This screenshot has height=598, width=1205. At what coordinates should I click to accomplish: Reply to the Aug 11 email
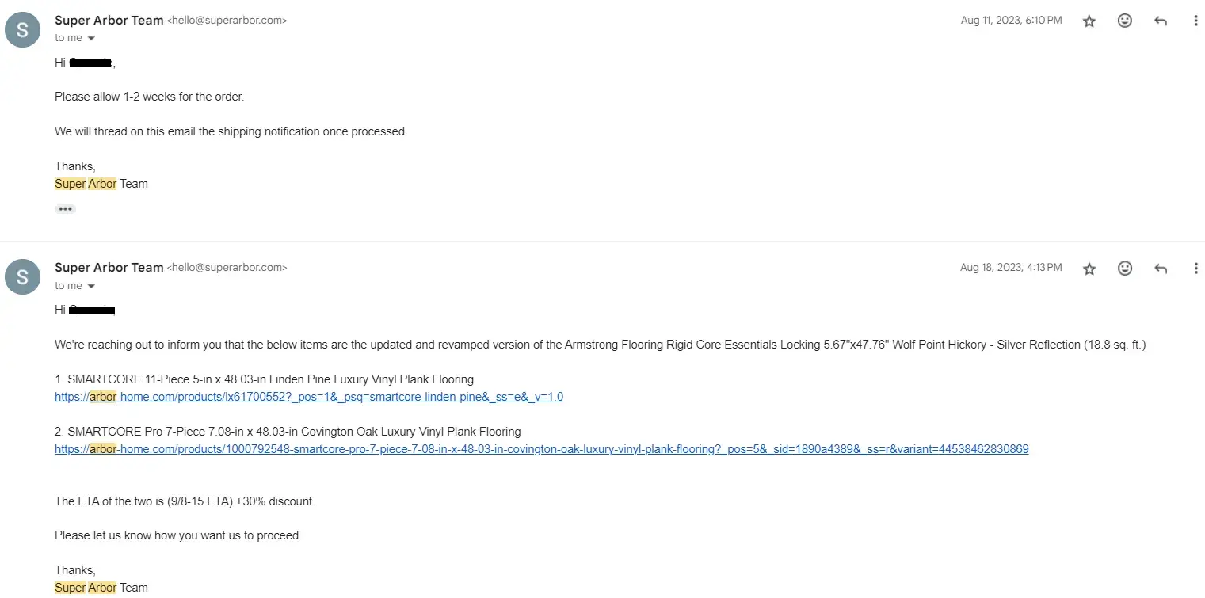(x=1161, y=21)
